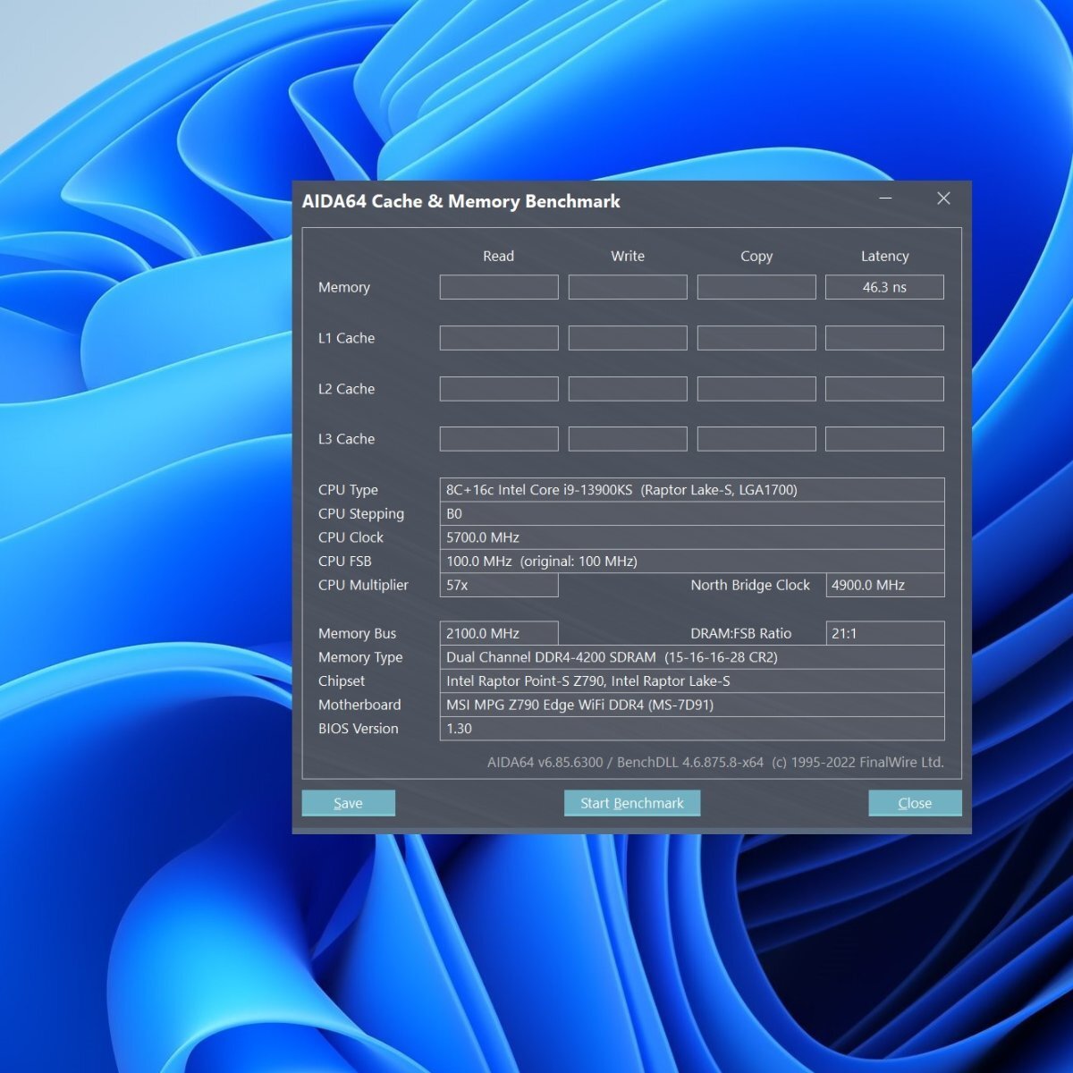Click the CPU Stepping value B0
The width and height of the screenshot is (1073, 1073).
point(692,514)
